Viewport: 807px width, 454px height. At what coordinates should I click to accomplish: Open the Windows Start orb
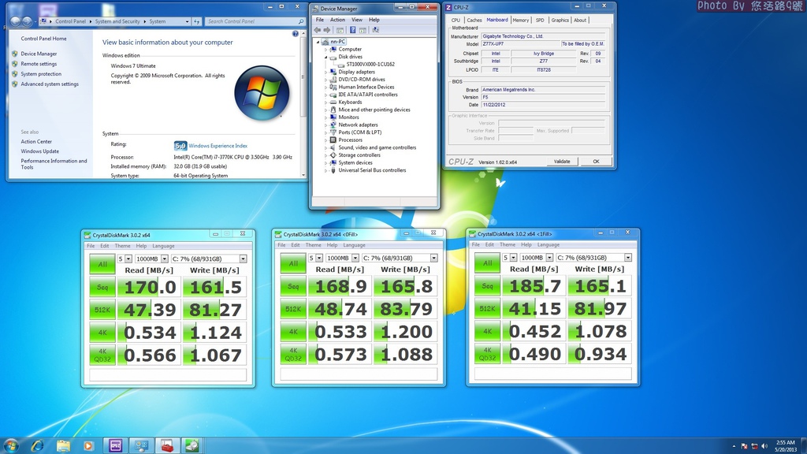click(11, 445)
